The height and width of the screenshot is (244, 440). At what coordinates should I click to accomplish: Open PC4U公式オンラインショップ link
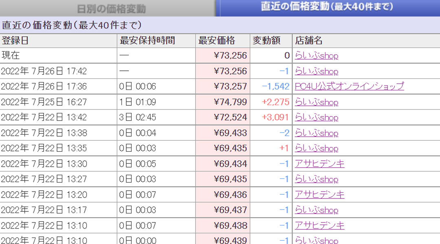point(349,86)
